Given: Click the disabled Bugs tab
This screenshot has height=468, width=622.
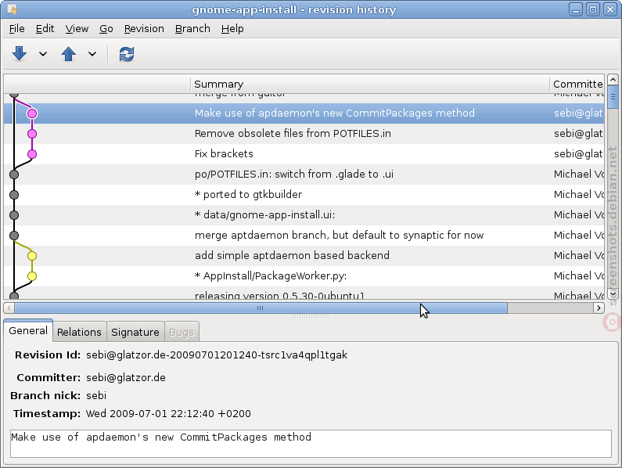Looking at the screenshot, I should 182,332.
